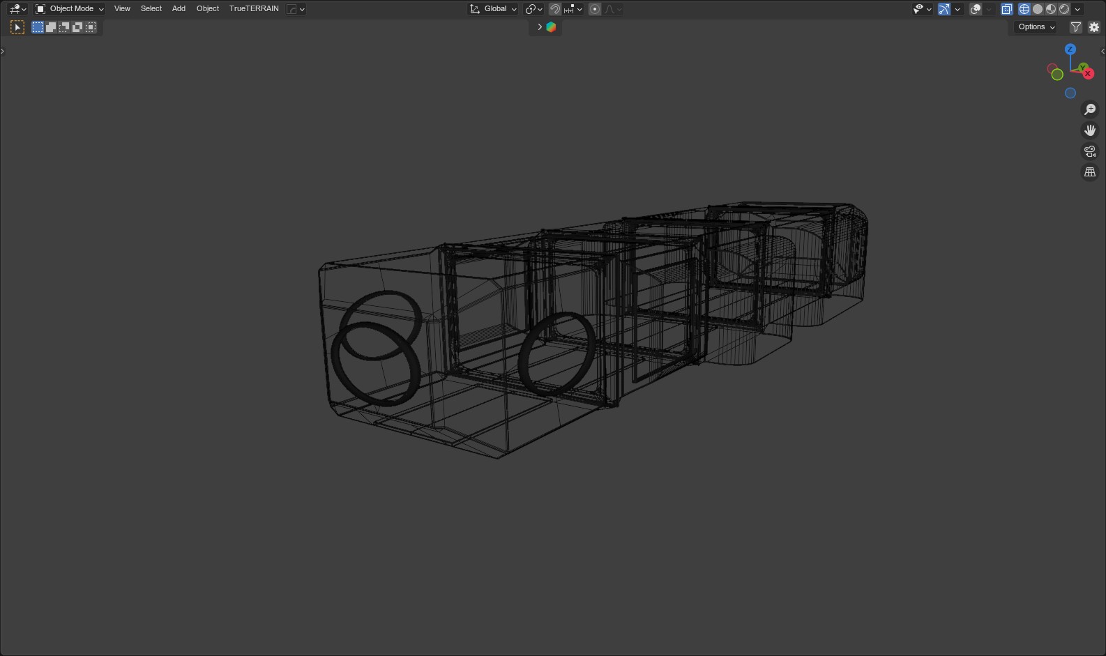This screenshot has width=1106, height=656.
Task: Choose Subtract selection mode
Action: pos(64,27)
